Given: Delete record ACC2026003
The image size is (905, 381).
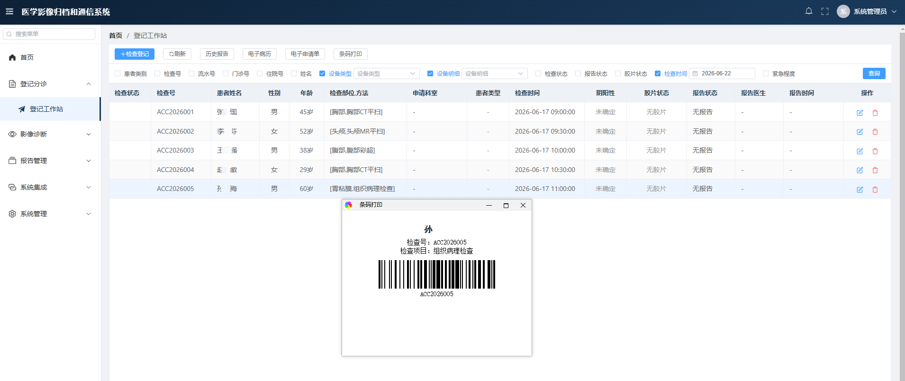Looking at the screenshot, I should (x=875, y=151).
